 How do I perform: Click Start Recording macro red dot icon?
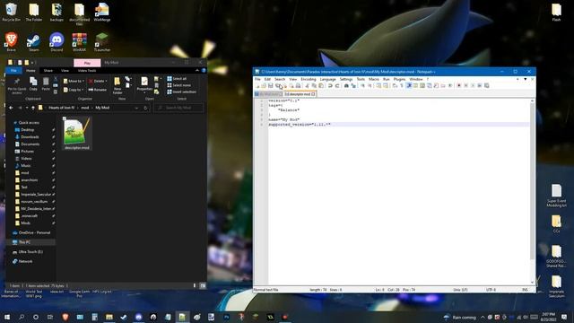(458, 86)
